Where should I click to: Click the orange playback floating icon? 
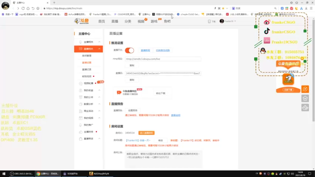pyautogui.click(x=305, y=89)
